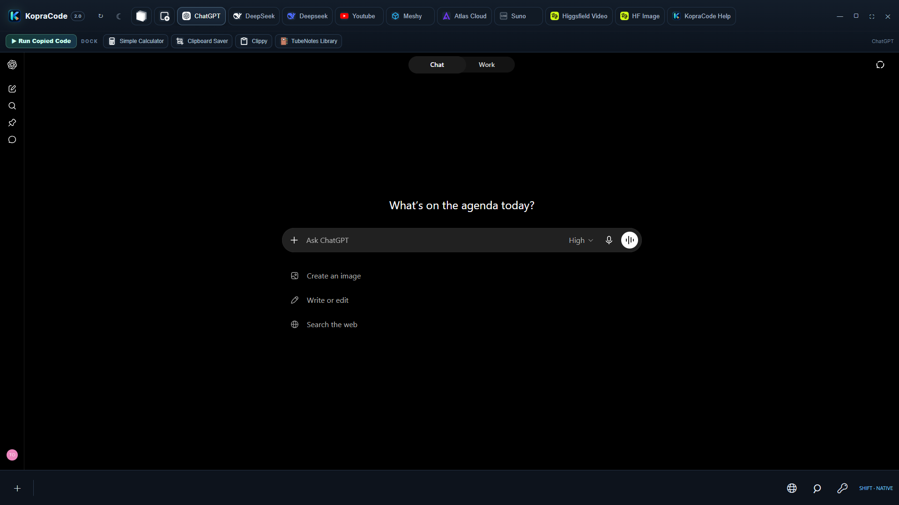Click Run Copied Code button
Screen dimensions: 899x505
41,41
